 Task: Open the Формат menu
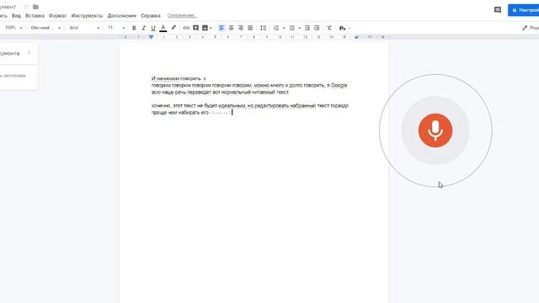point(57,16)
